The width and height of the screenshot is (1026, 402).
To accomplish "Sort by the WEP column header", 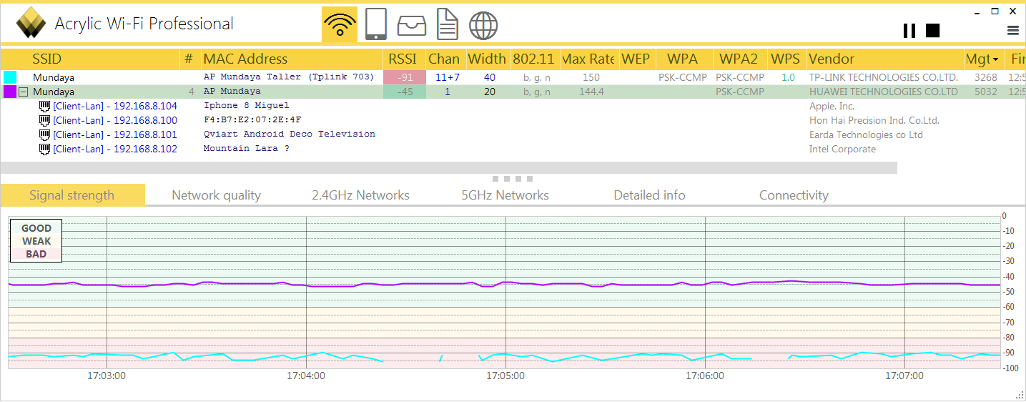I will coord(636,59).
